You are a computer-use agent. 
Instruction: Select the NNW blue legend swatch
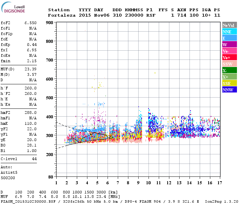click(229, 90)
